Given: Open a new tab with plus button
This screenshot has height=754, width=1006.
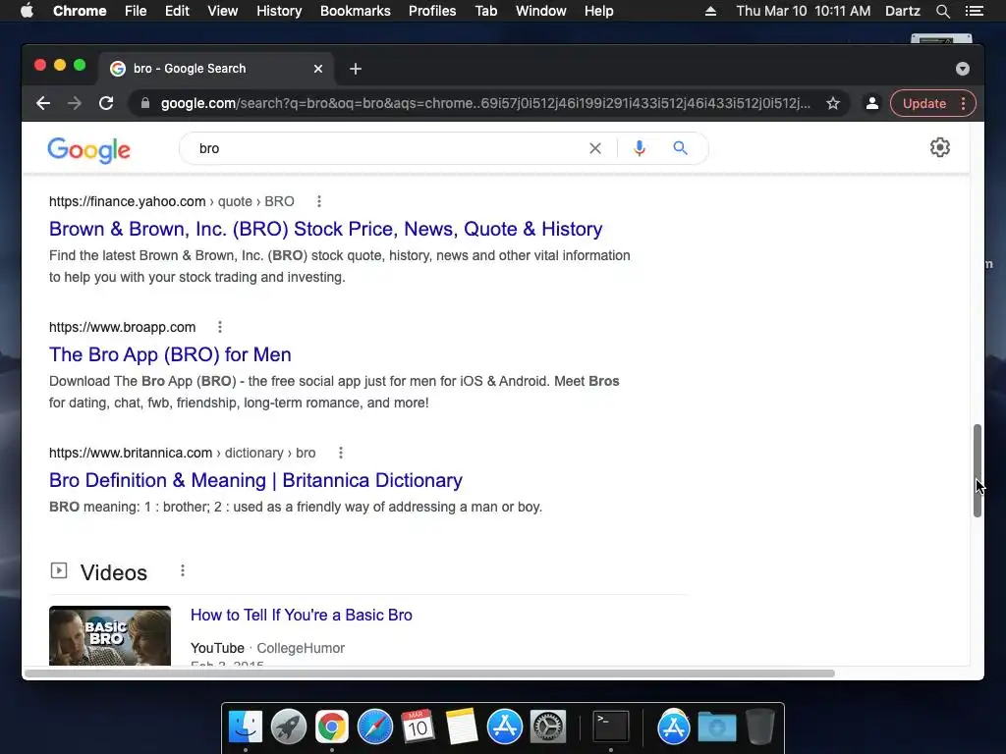Looking at the screenshot, I should click(x=356, y=69).
